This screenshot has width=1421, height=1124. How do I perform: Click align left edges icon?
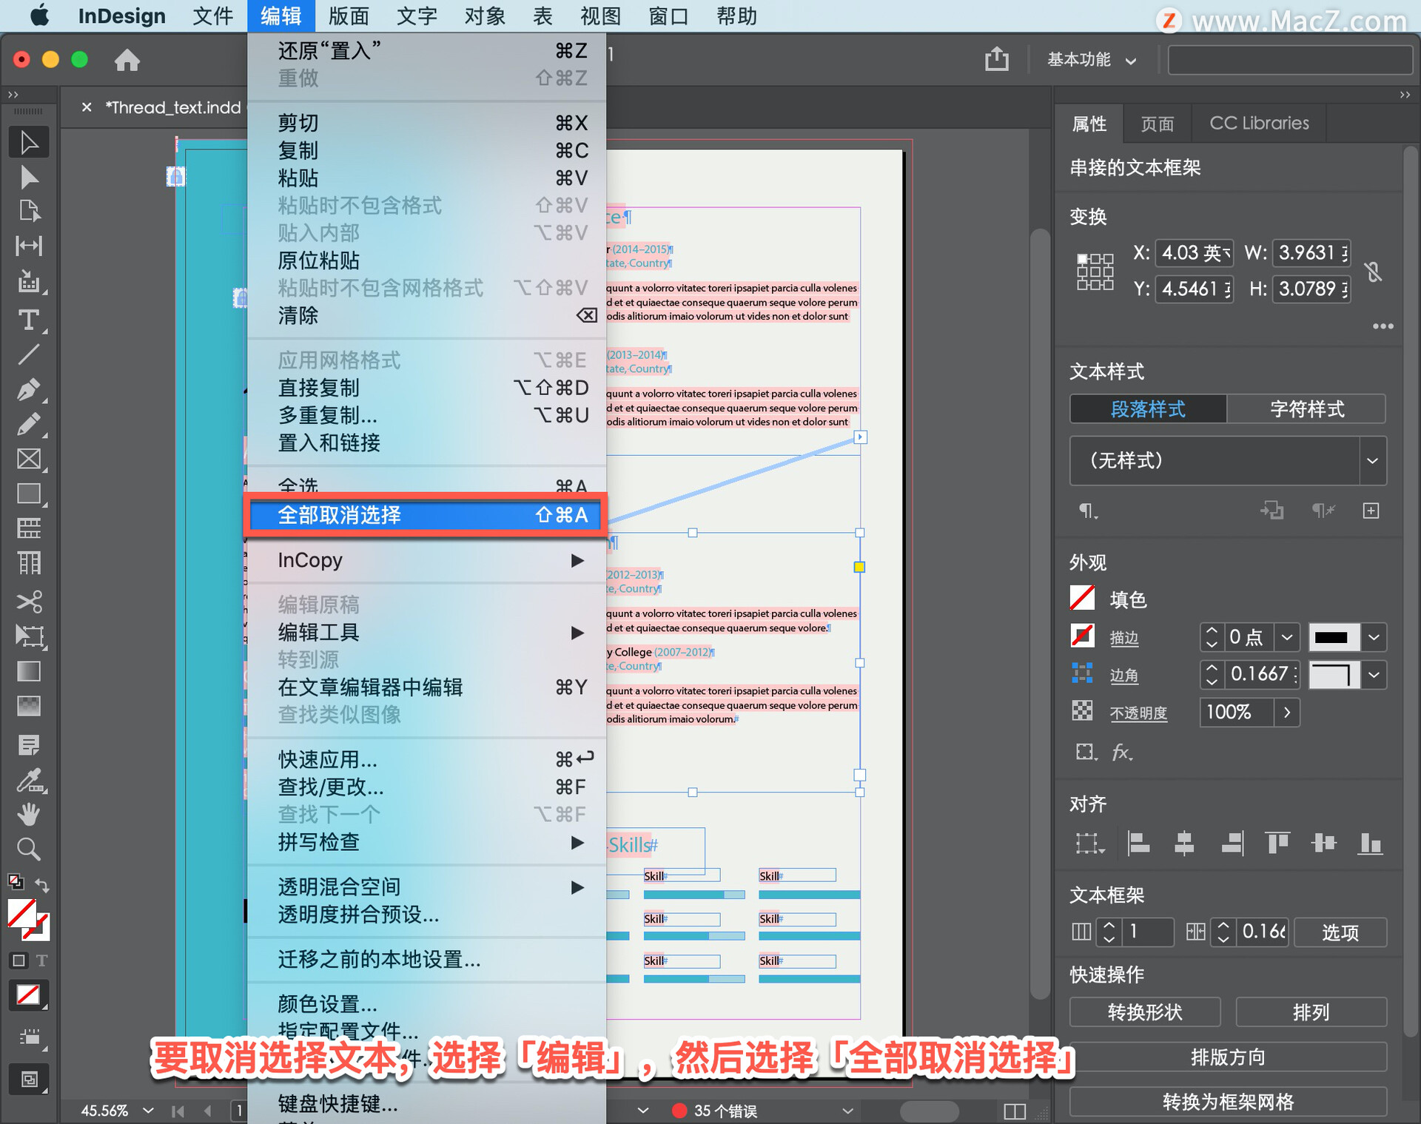(1138, 843)
